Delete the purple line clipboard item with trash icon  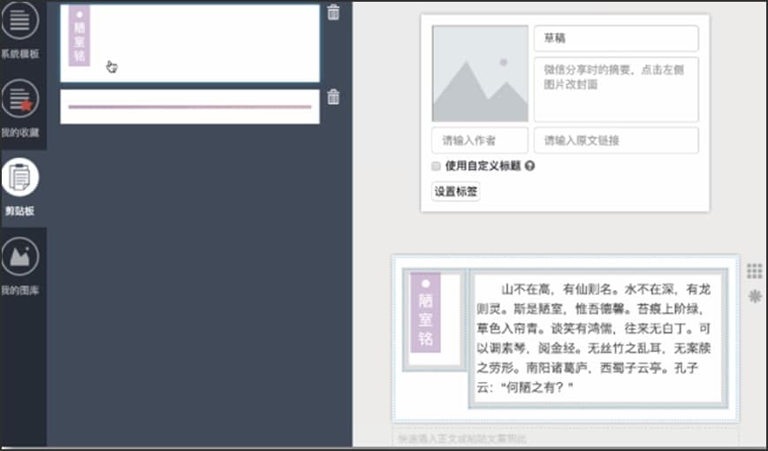[x=333, y=96]
